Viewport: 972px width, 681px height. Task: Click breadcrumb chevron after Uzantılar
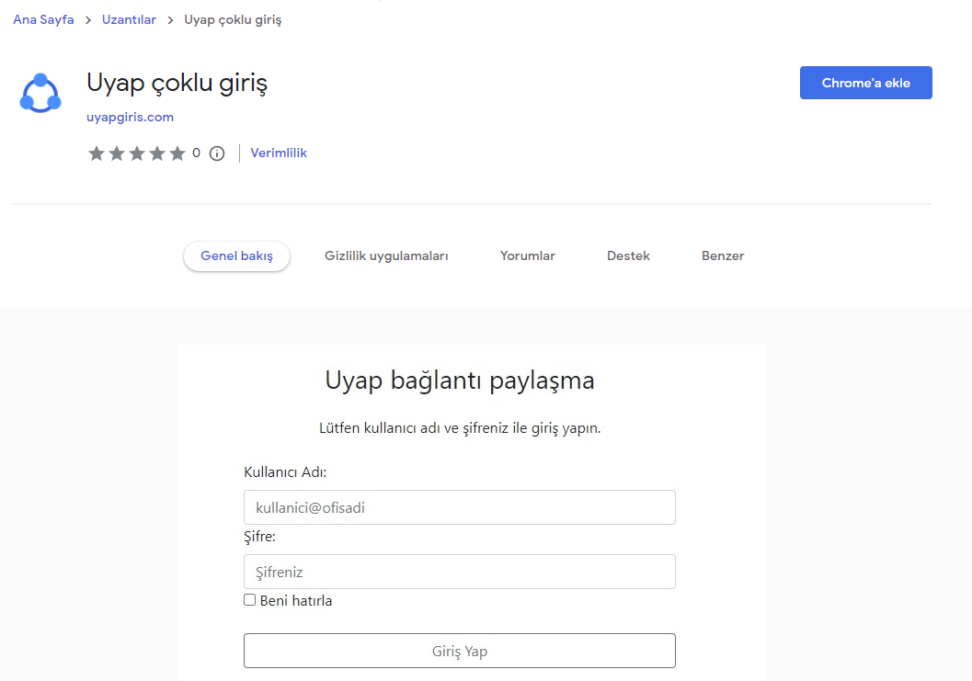[170, 20]
